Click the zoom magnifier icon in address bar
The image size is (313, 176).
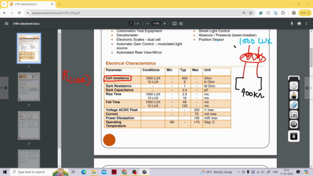point(244,13)
